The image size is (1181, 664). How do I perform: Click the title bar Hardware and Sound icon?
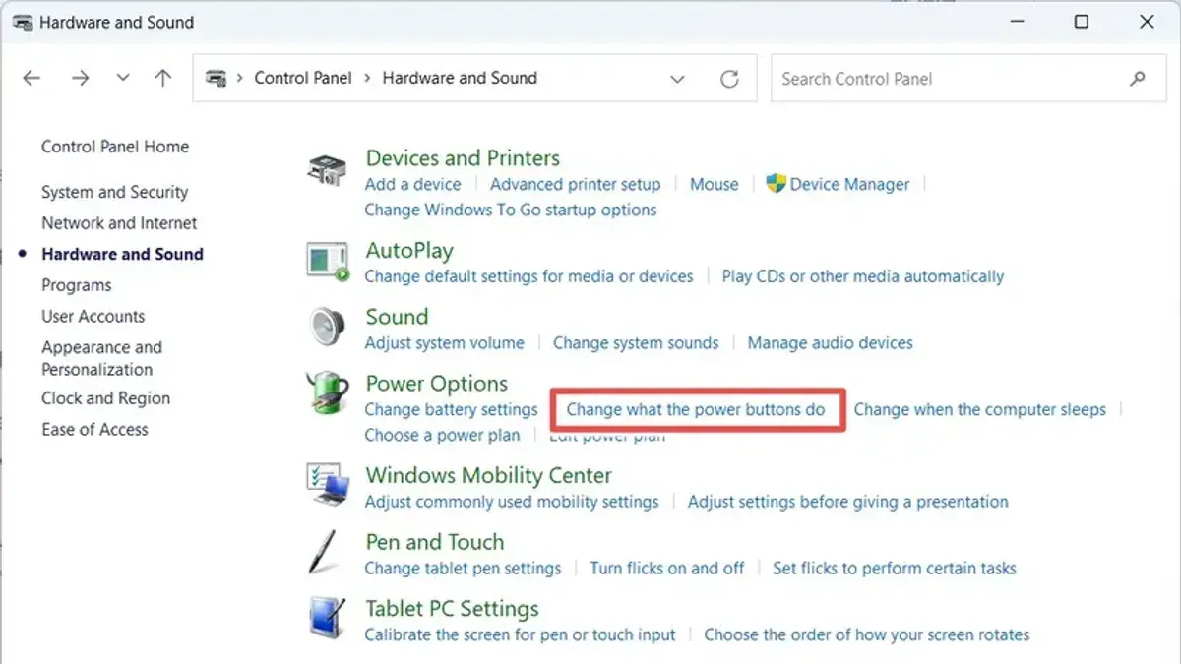click(23, 22)
